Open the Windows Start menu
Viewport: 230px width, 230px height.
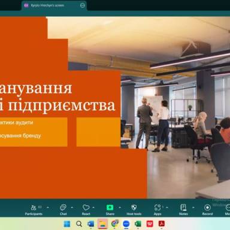point(67,224)
